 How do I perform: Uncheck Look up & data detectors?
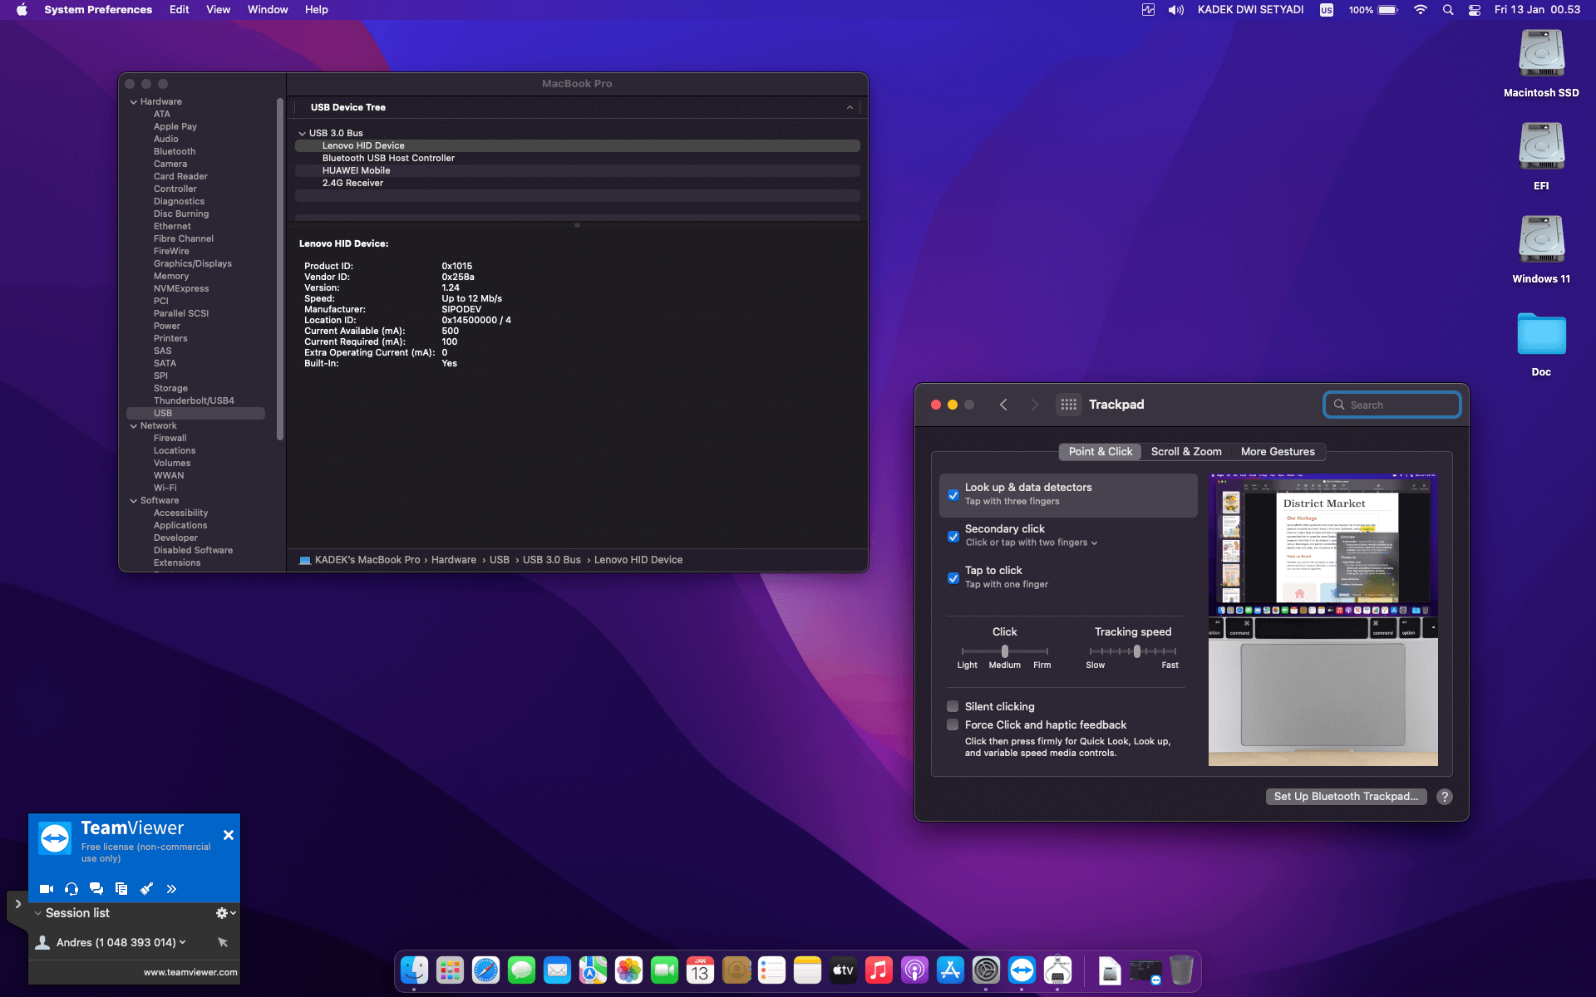(953, 495)
